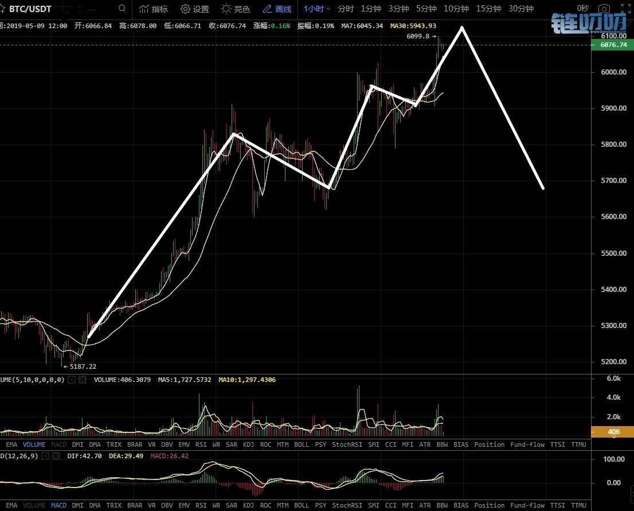Select the 3分钟 timeframe
The height and width of the screenshot is (511, 634).
398,9
